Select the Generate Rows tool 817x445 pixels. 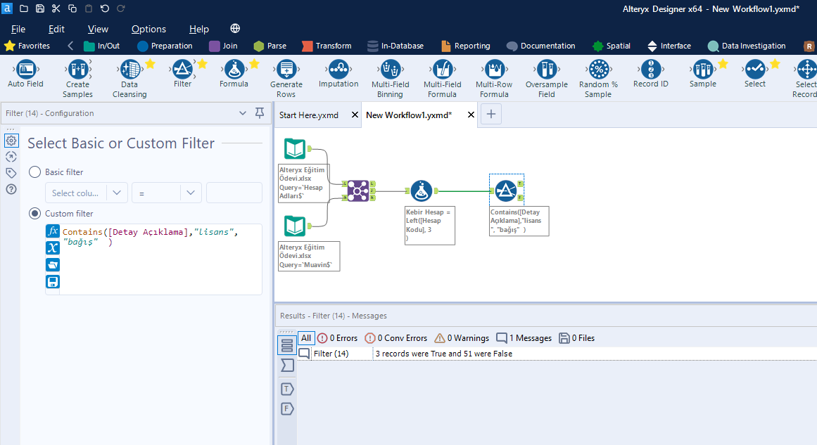(x=286, y=70)
